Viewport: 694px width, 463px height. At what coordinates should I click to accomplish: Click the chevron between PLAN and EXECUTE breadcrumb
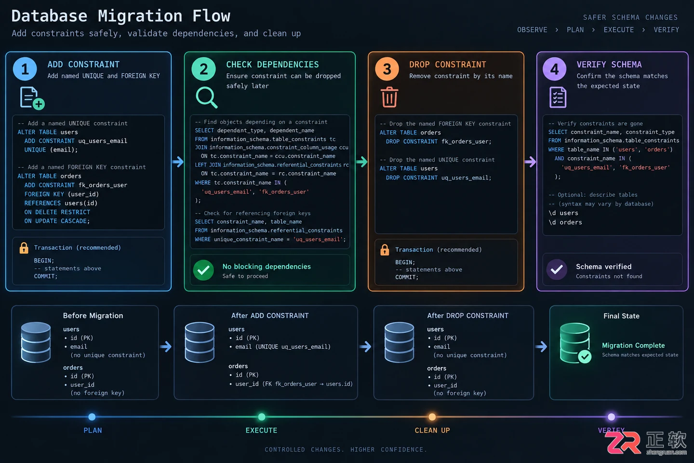[x=593, y=30]
